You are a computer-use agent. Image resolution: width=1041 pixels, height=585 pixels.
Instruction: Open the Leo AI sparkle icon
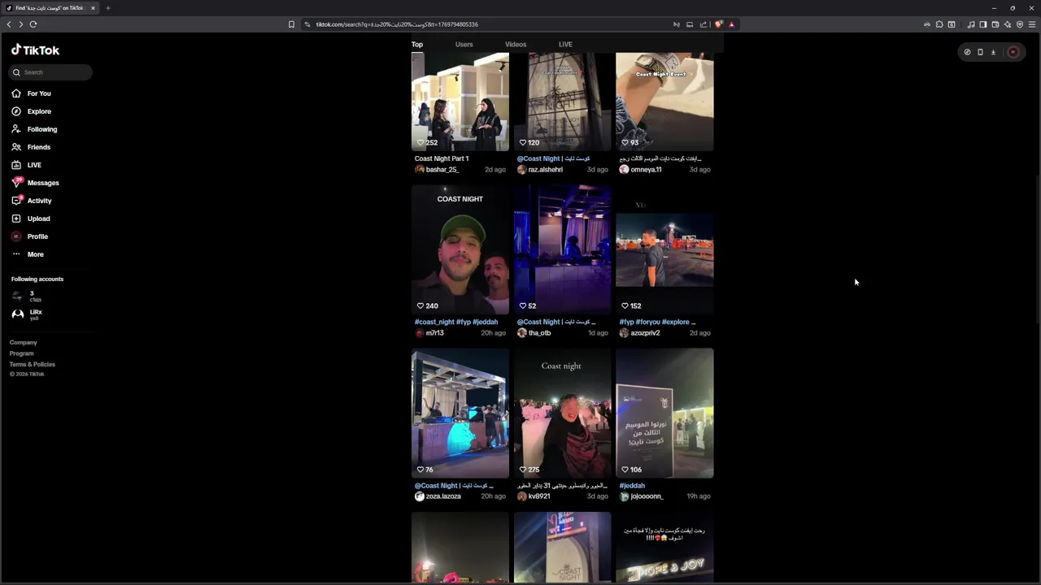pyautogui.click(x=1008, y=24)
